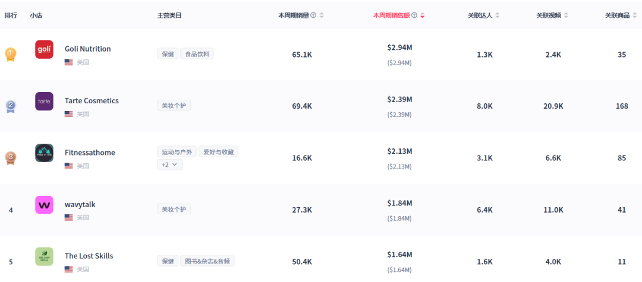
Task: Sort by 本周期销量 column arrows
Action: 322,15
